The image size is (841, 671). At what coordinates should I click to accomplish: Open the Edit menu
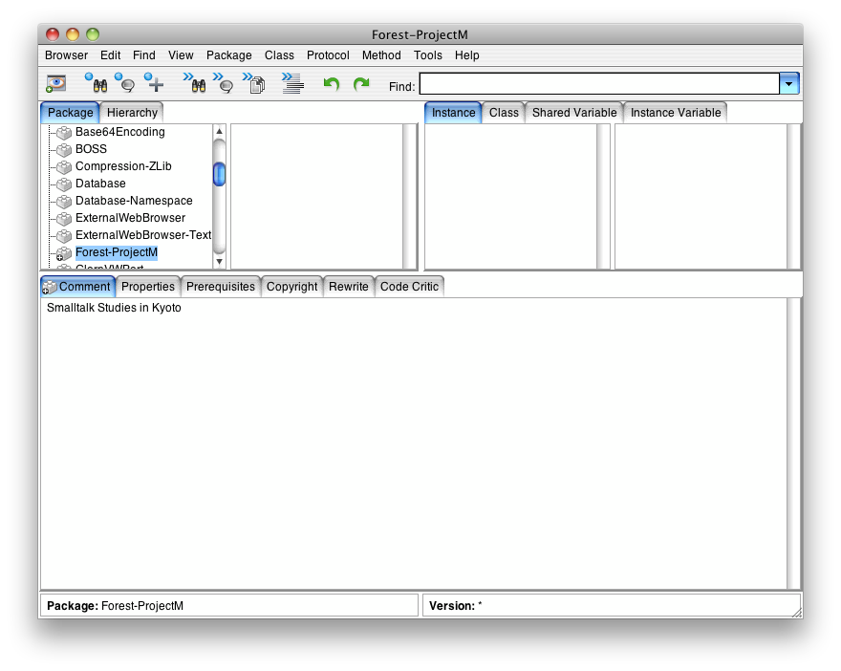pos(111,55)
